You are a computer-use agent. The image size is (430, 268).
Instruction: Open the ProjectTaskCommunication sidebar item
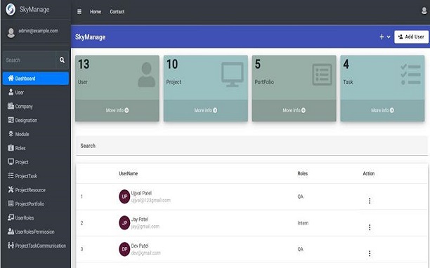(x=36, y=246)
